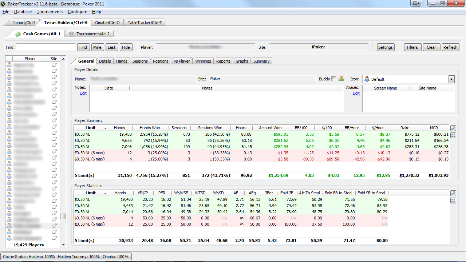This screenshot has width=466, height=262.
Task: Open the Help menu
Action: pyautogui.click(x=96, y=12)
